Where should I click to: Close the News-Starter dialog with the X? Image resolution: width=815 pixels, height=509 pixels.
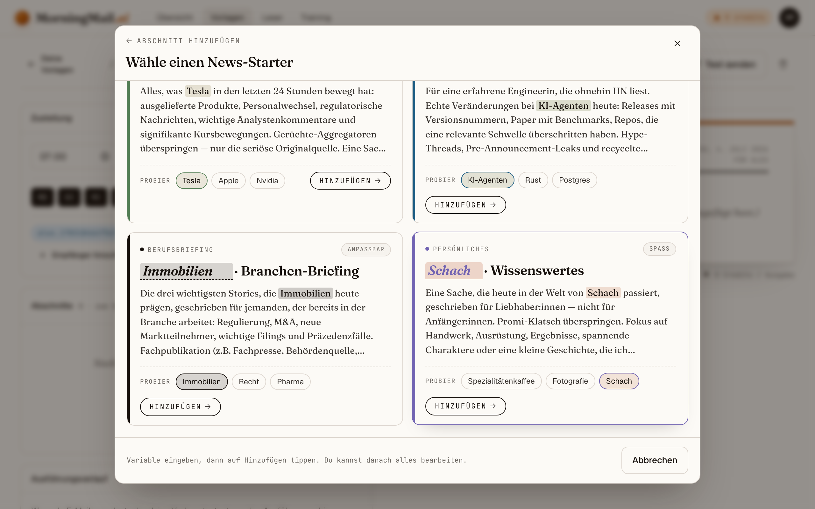point(677,44)
